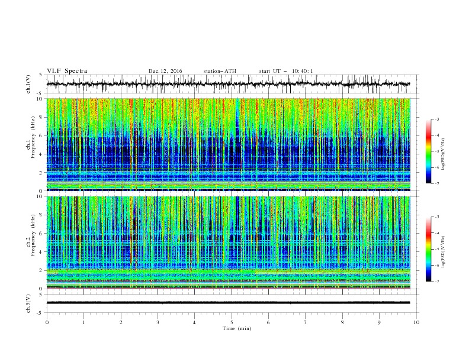Click the "1" tick on the time axis
The height and width of the screenshot is (362, 469).
tap(84, 322)
